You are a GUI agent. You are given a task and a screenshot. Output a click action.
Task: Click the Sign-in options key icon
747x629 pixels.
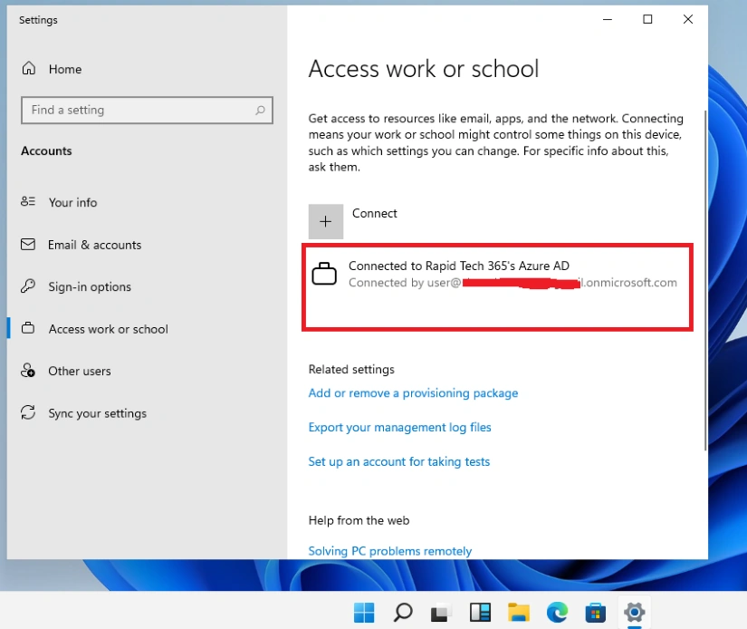coord(28,286)
